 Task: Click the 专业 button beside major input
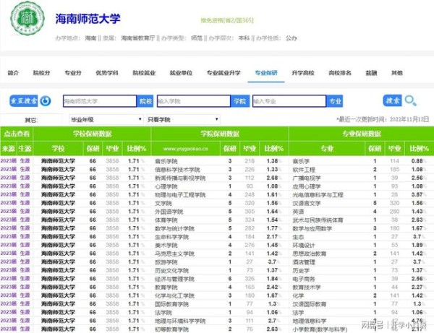click(x=335, y=101)
